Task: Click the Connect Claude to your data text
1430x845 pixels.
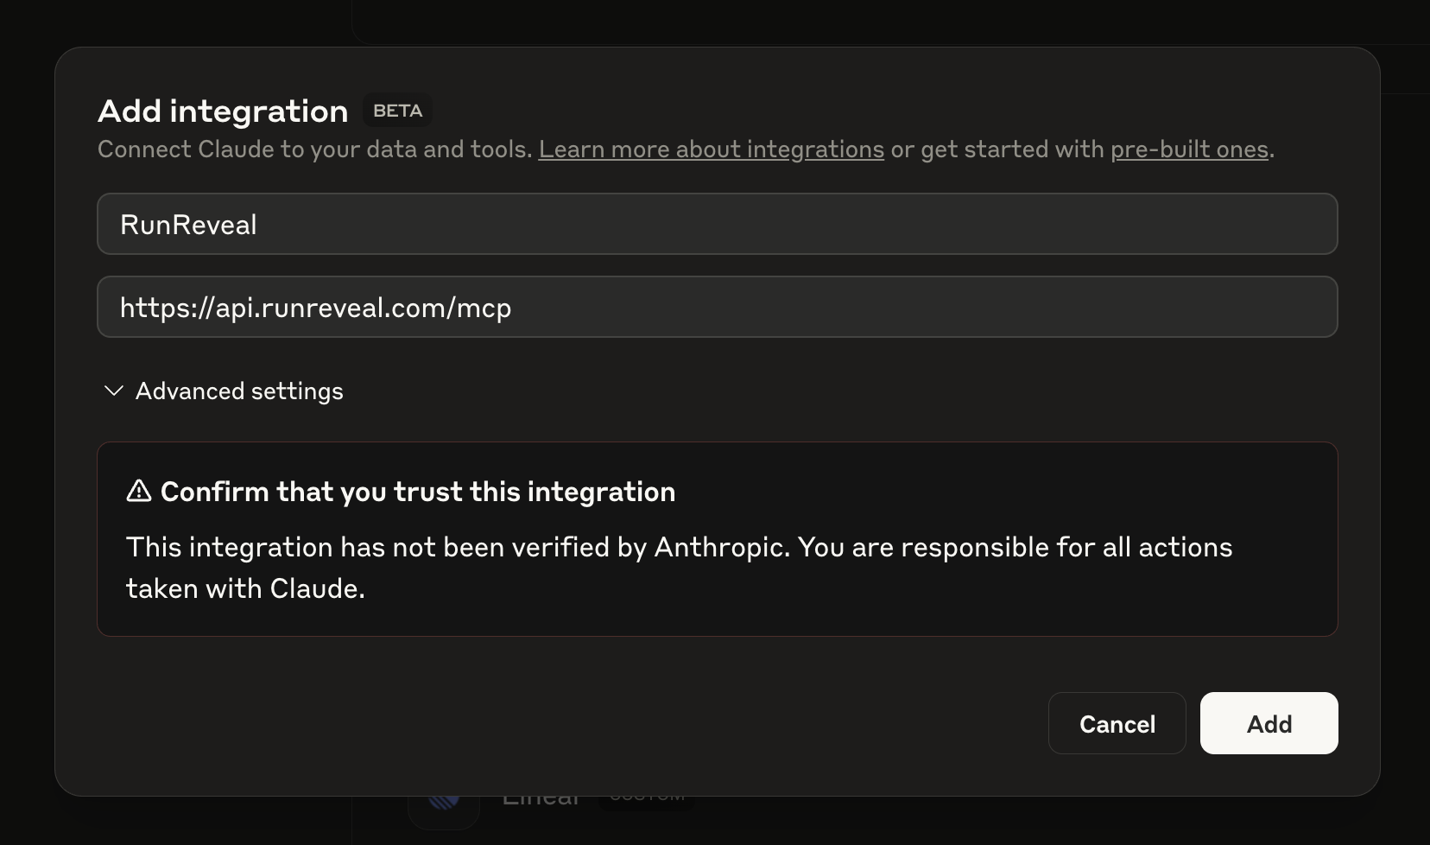Action: [x=314, y=149]
